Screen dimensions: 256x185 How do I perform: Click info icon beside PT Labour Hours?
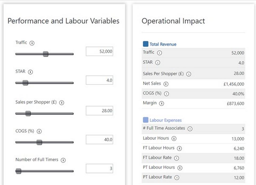180,168
